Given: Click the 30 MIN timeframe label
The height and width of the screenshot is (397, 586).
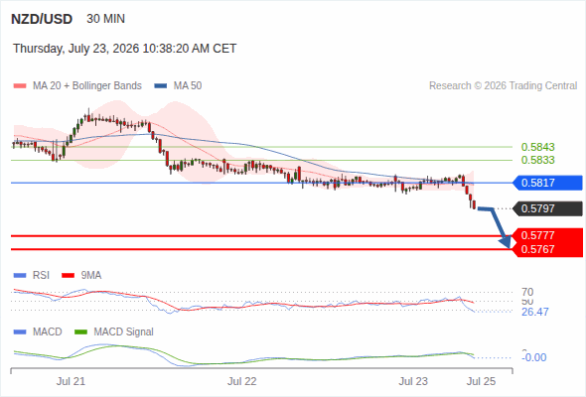Looking at the screenshot, I should [x=105, y=19].
